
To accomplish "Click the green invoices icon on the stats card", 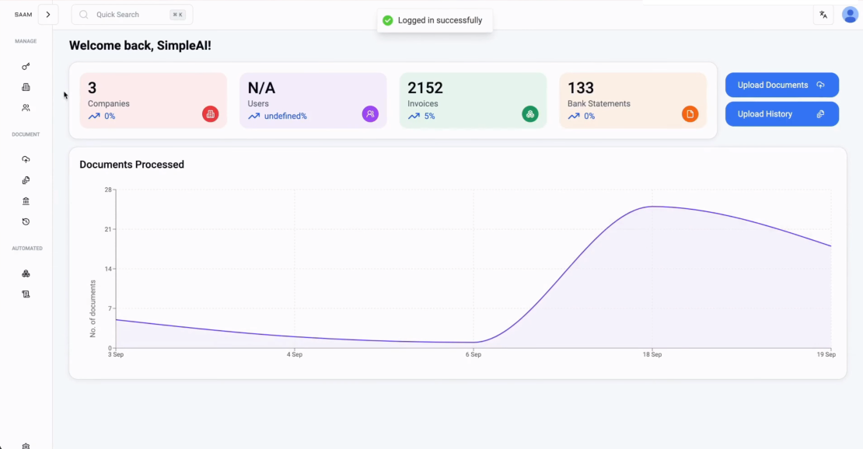I will pyautogui.click(x=529, y=113).
